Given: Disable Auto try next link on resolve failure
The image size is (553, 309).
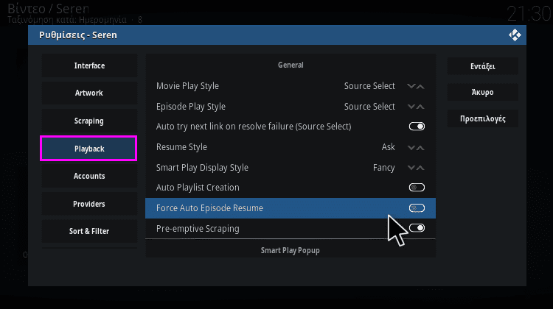Looking at the screenshot, I should [x=417, y=127].
